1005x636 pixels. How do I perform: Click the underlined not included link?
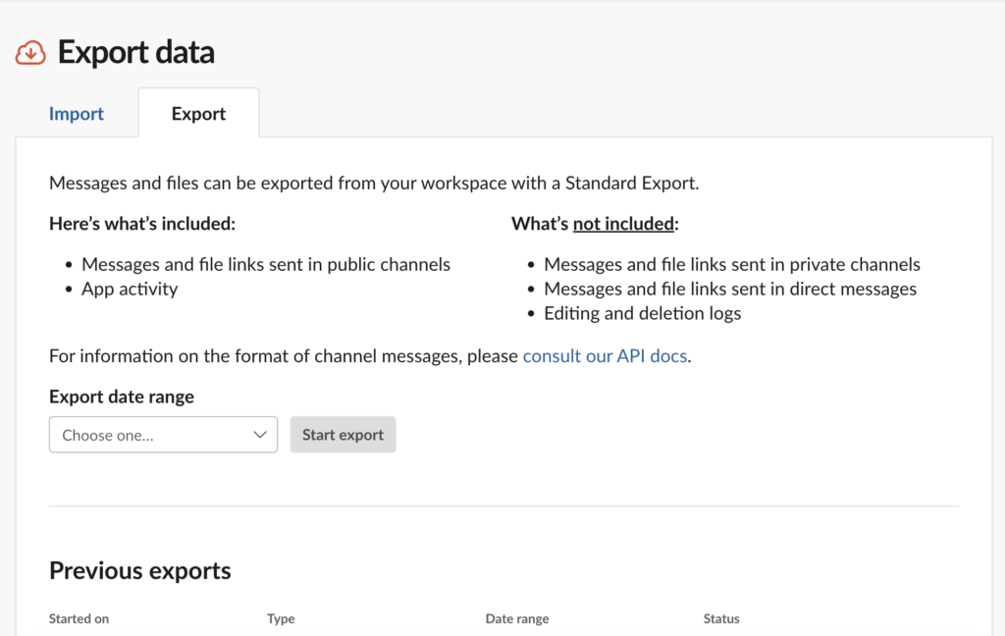click(x=623, y=224)
